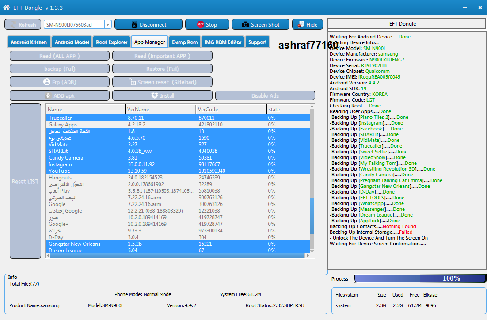
Task: Click the Reset LIST button
Action: click(26, 181)
